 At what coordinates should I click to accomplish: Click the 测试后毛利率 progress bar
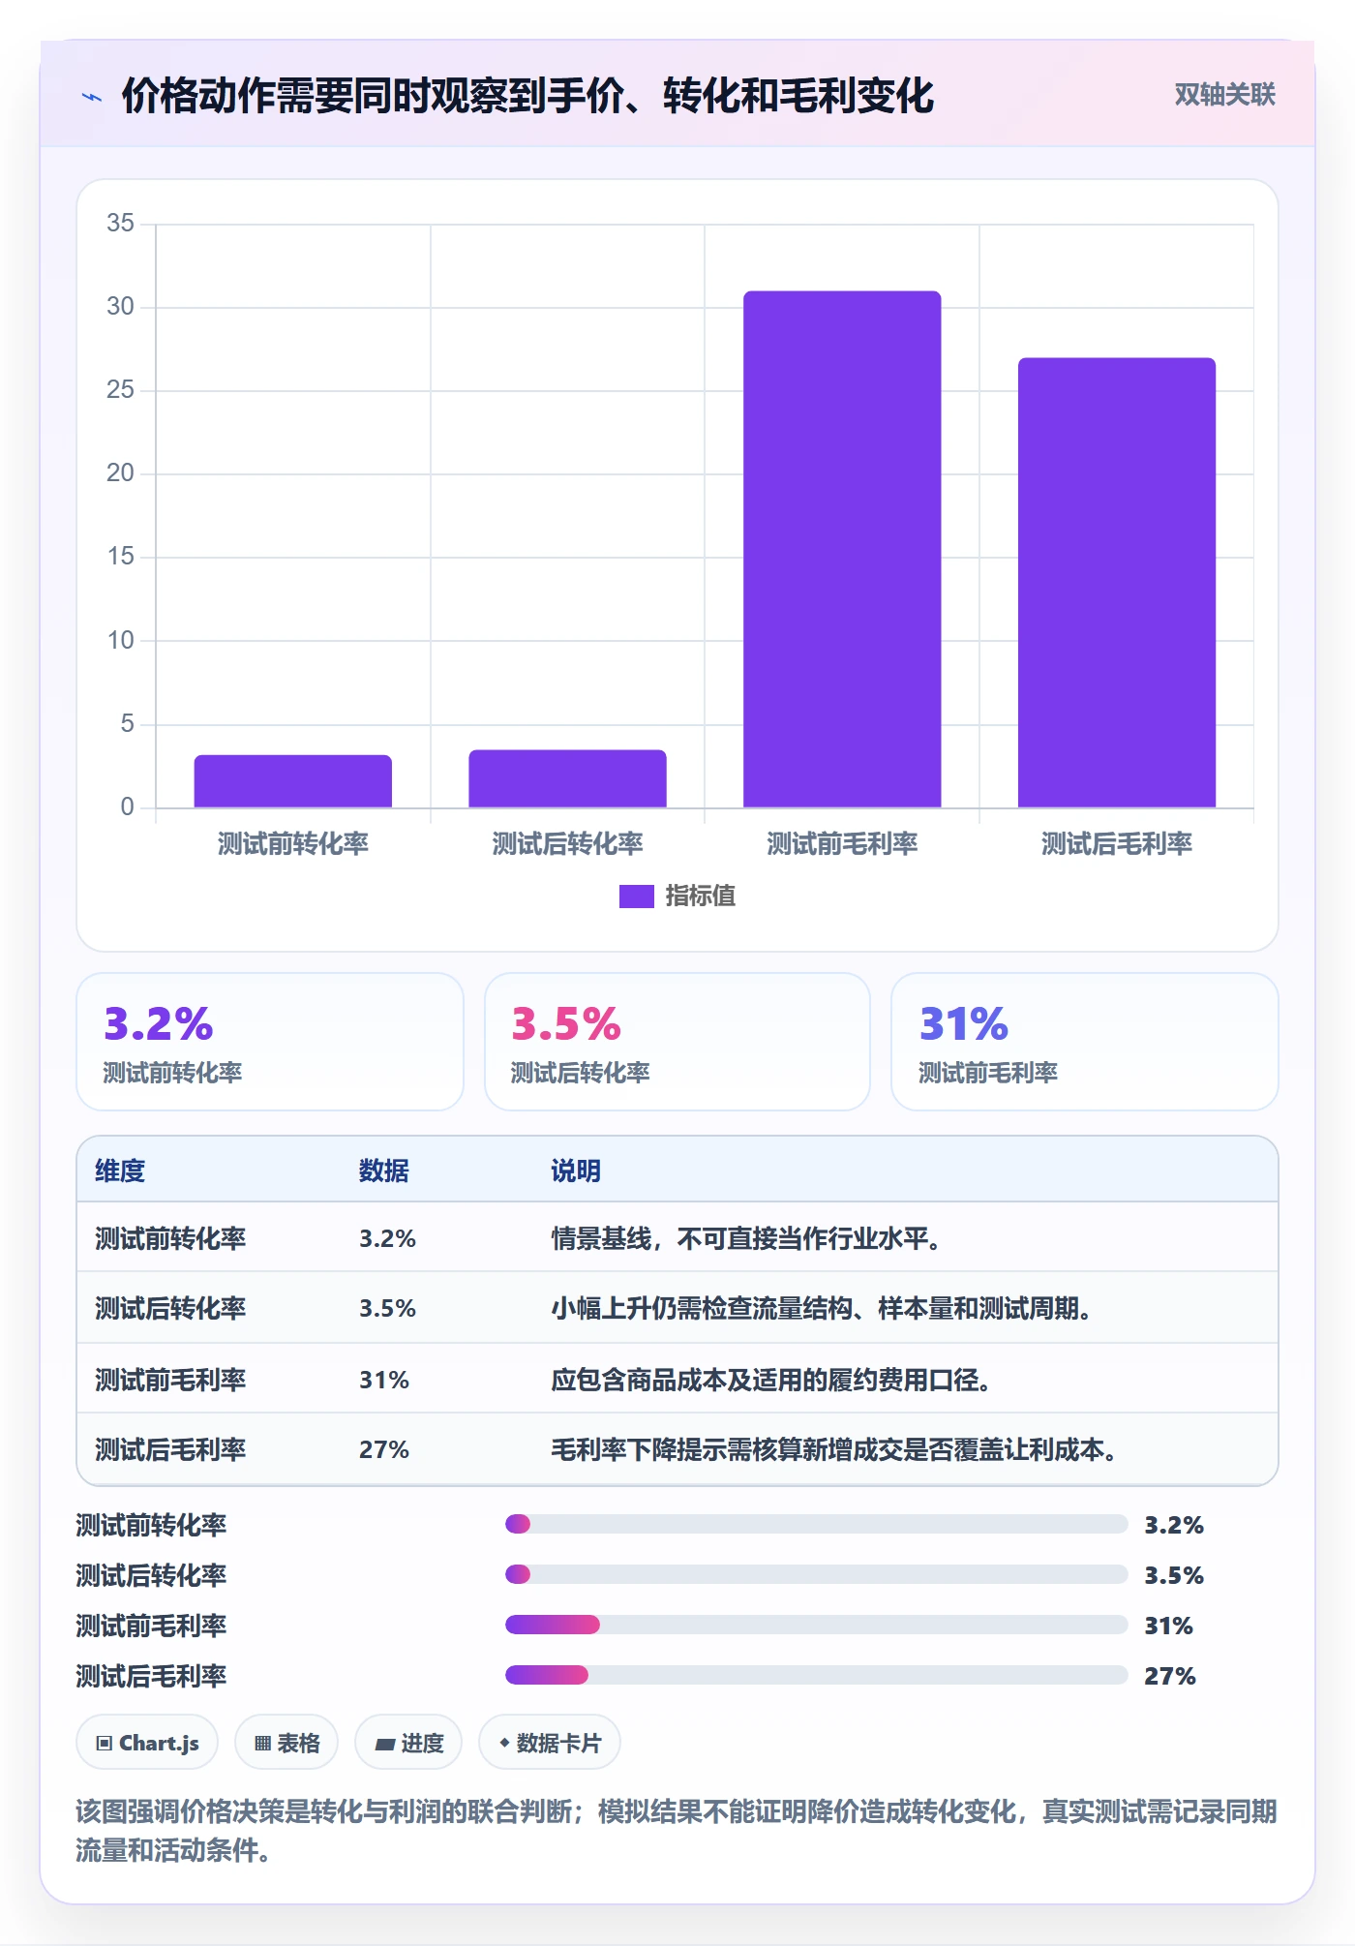coord(816,1675)
